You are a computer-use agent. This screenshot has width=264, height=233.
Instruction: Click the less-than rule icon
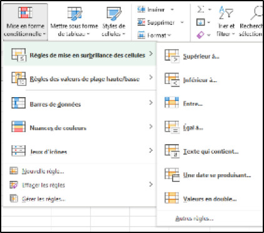pos(172,80)
